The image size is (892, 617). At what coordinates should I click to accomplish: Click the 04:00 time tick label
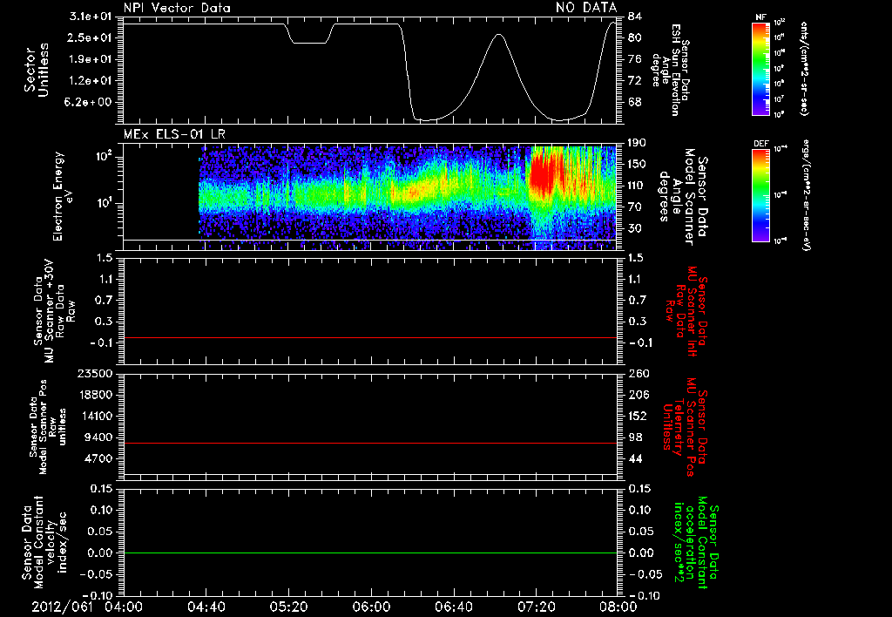(x=124, y=607)
